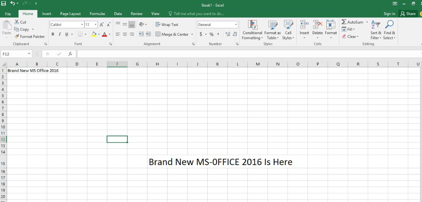Image resolution: width=422 pixels, height=202 pixels.
Task: Open the Fill dropdown
Action: [x=348, y=29]
